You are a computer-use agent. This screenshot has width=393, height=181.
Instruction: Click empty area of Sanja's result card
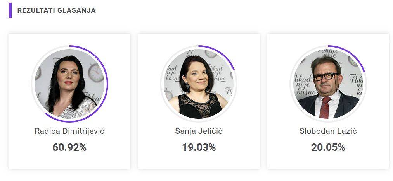(x=199, y=161)
